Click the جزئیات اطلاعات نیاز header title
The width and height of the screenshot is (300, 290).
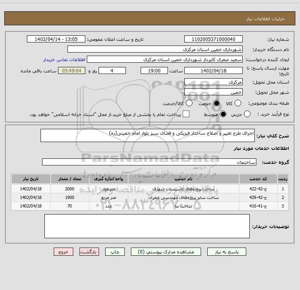click(x=266, y=19)
